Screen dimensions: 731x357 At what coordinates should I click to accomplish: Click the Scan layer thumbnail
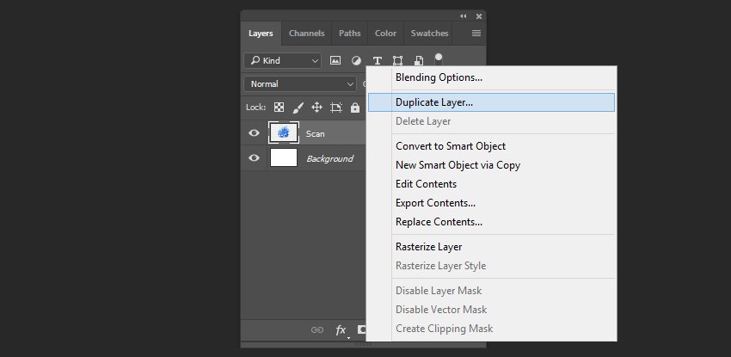click(x=283, y=133)
